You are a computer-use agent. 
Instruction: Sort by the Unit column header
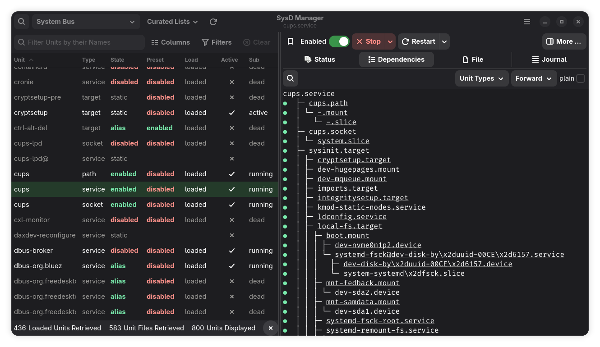tap(24, 60)
